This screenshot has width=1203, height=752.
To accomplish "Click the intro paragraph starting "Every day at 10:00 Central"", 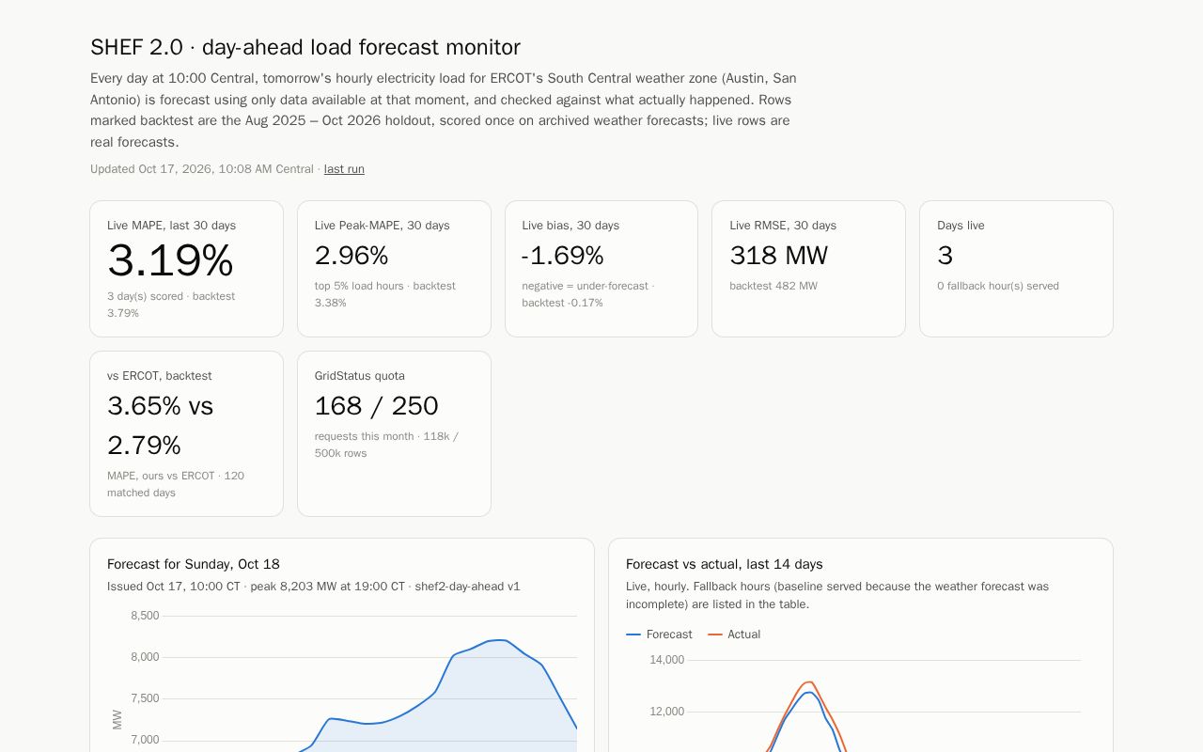I will tap(444, 110).
